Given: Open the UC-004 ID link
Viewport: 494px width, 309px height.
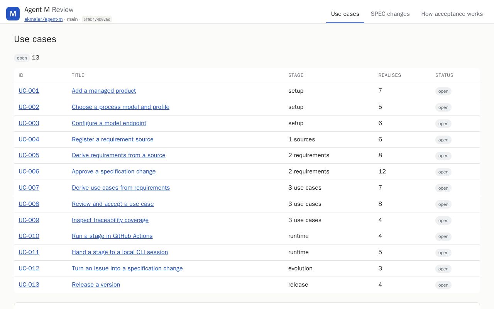Looking at the screenshot, I should tap(29, 139).
